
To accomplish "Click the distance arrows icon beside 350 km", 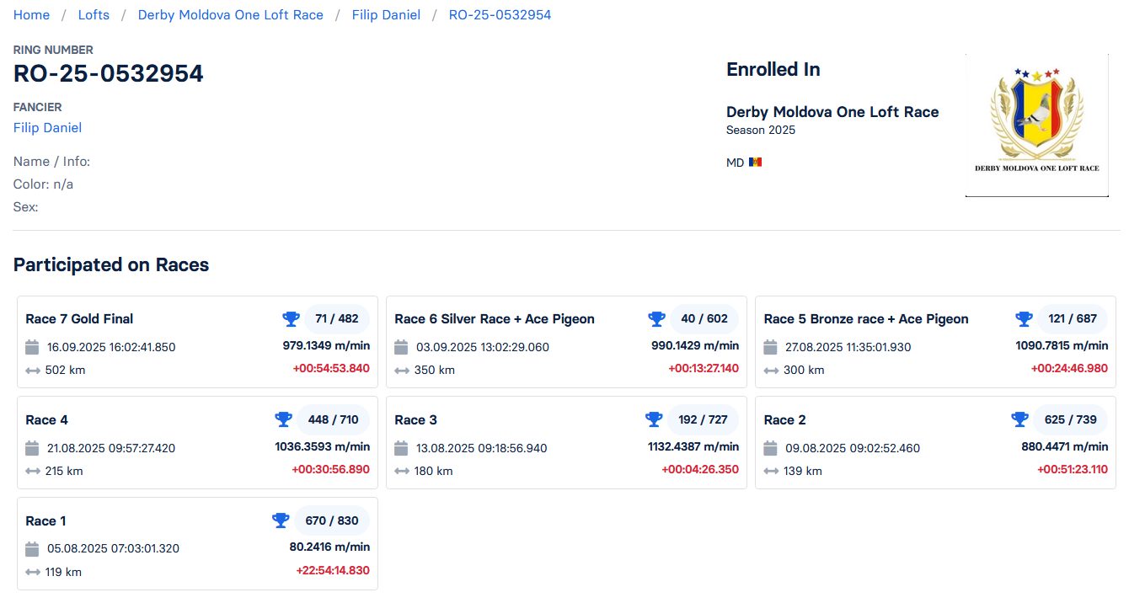I will pos(402,371).
